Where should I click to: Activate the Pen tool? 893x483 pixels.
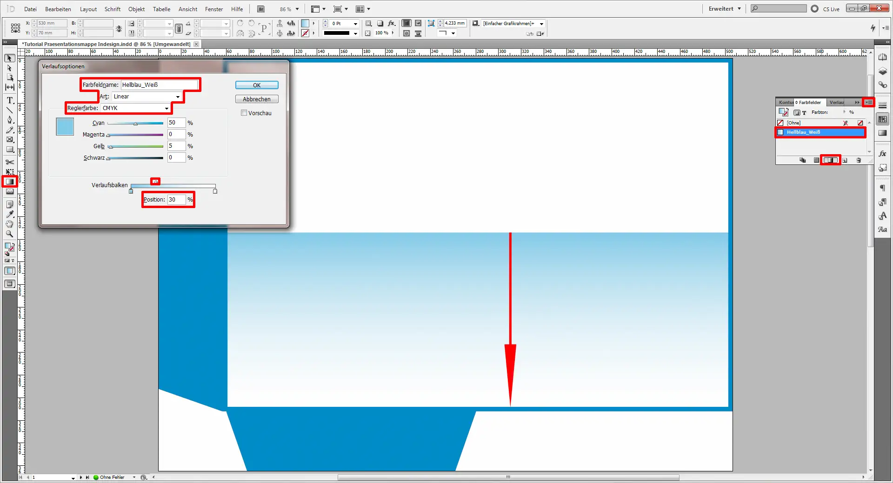(x=9, y=119)
